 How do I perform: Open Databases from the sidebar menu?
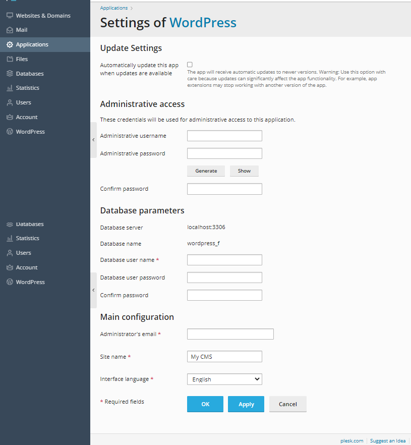29,74
